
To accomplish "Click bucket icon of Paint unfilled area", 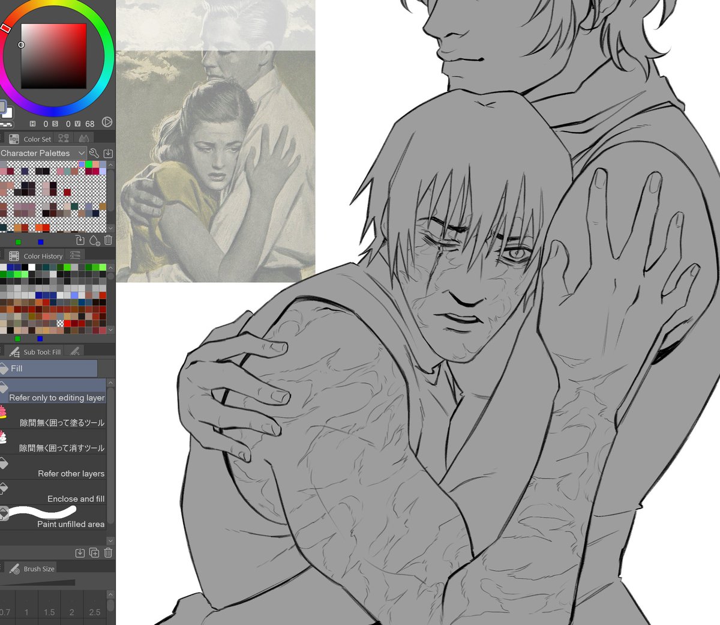I will pyautogui.click(x=4, y=513).
